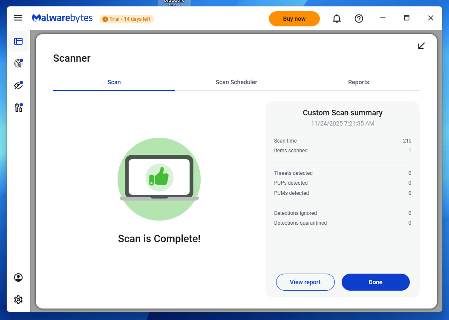Click the Custom Scan summary heading
Screen dimensions: 449x320
click(343, 113)
